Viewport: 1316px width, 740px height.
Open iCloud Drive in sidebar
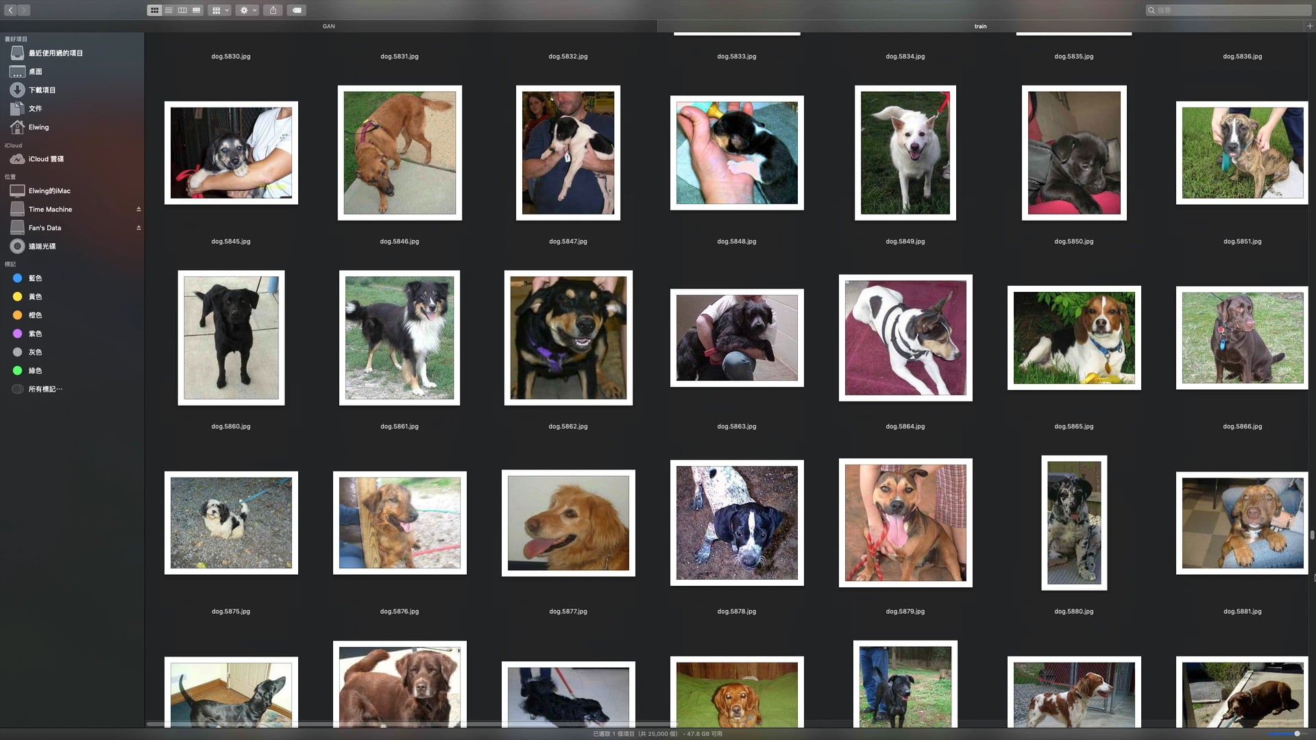click(x=45, y=159)
